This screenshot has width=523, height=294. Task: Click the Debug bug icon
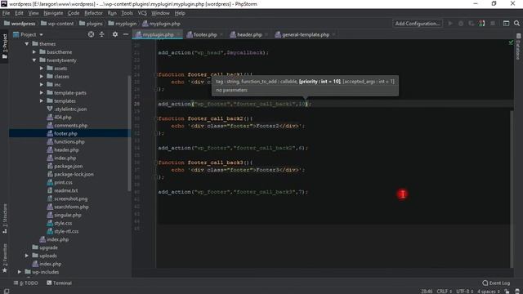(461, 24)
